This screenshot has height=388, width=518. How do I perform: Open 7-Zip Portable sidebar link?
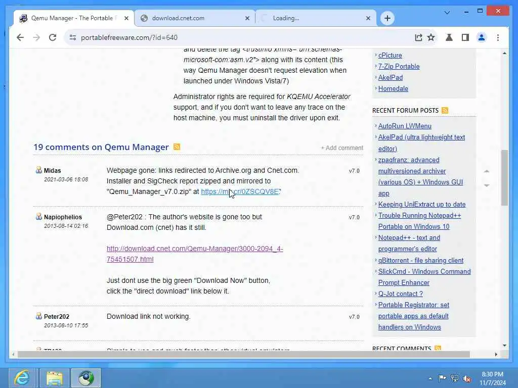coord(399,66)
